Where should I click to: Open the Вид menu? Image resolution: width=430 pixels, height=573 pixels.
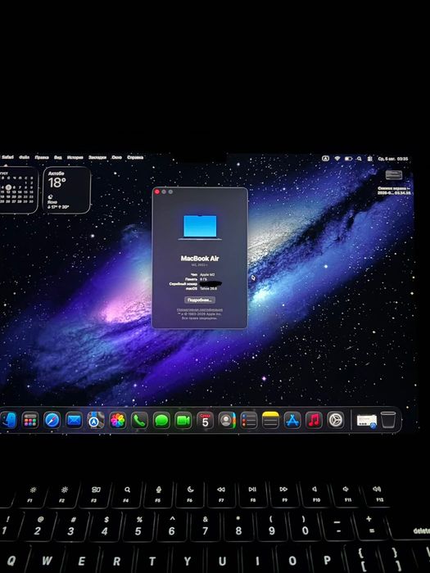[x=58, y=157]
